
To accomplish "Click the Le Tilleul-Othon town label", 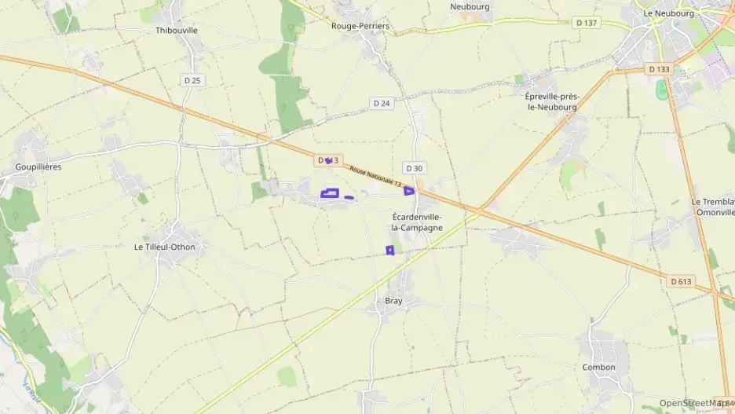I will coord(165,247).
